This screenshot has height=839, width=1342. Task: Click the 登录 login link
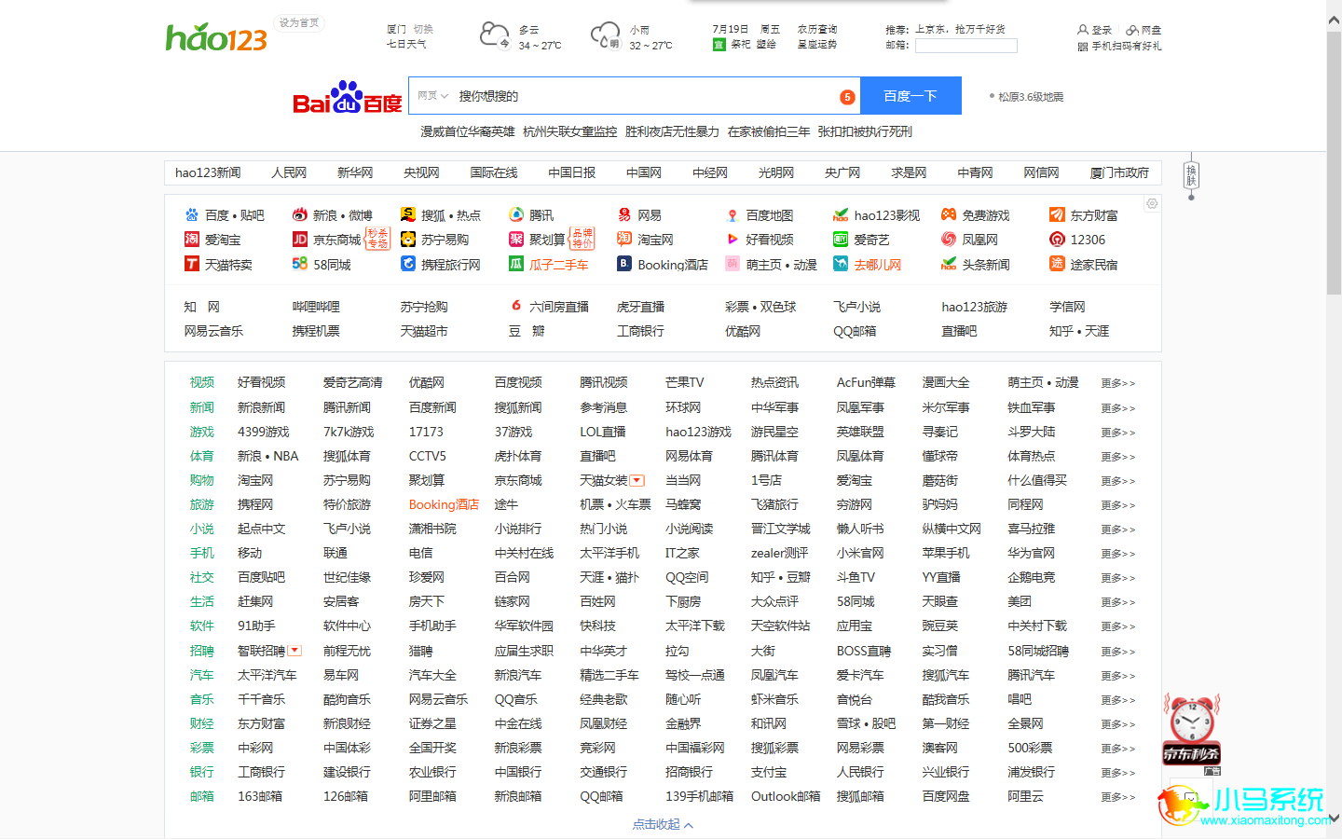coord(1095,30)
